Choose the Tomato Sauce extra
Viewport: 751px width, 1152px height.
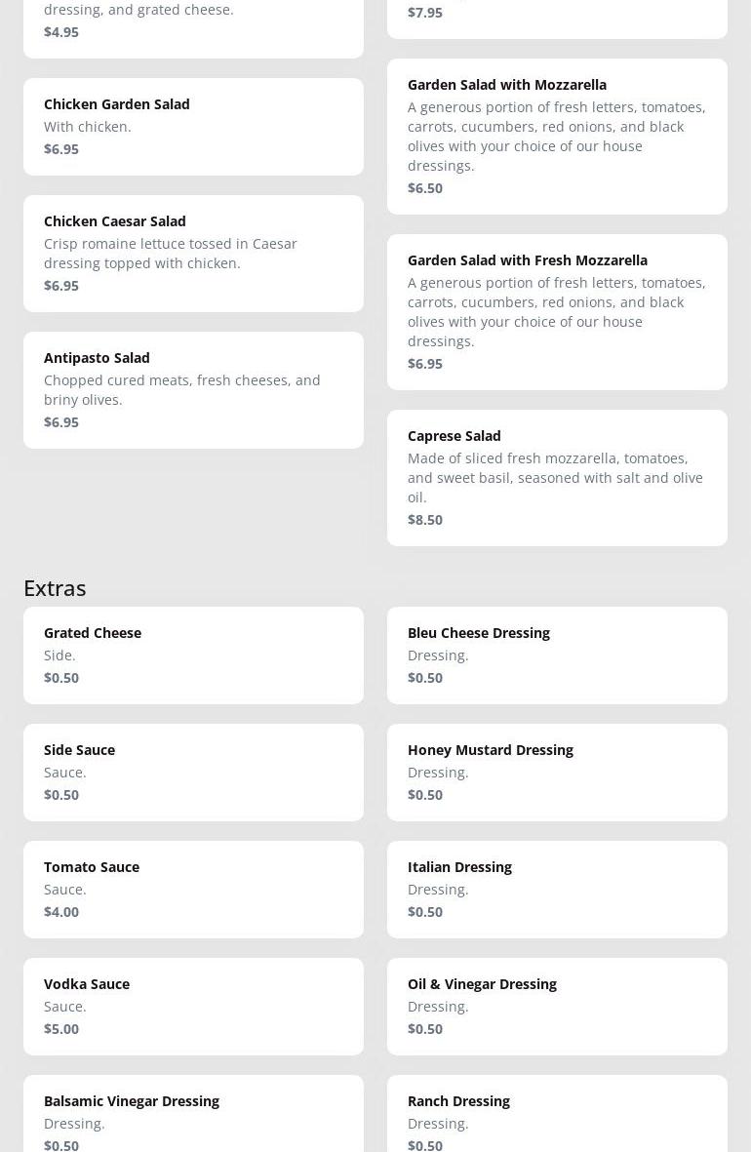193,890
